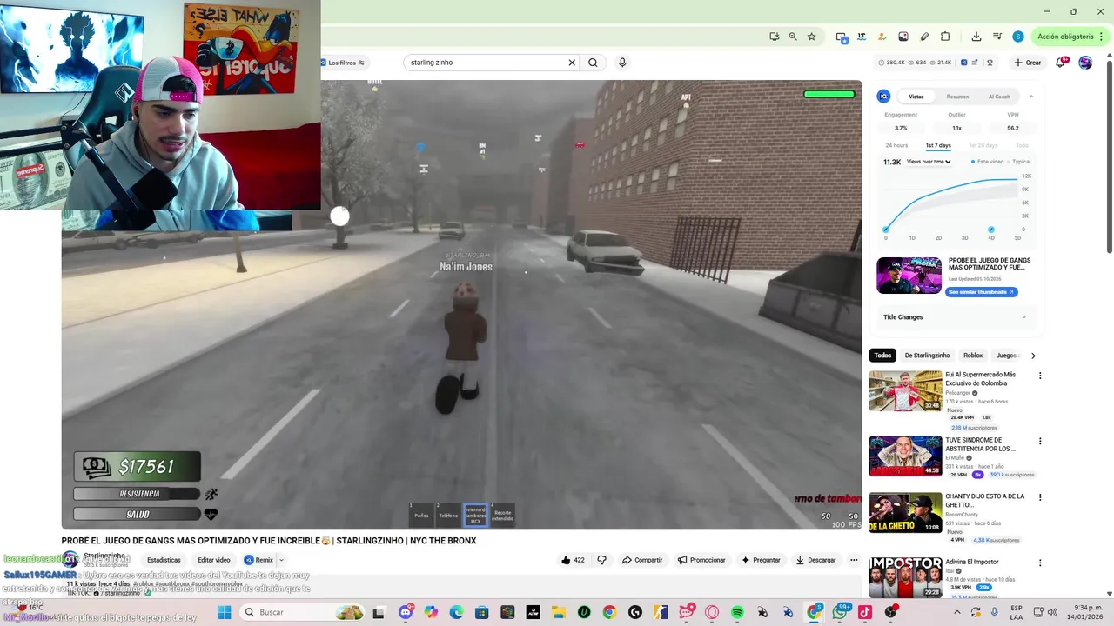The width and height of the screenshot is (1114, 626).
Task: Click the vidIQ video thumbnail preview
Action: tap(909, 276)
